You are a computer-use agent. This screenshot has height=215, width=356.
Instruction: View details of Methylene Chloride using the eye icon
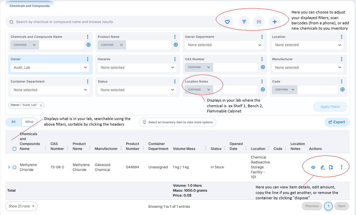pos(313,167)
